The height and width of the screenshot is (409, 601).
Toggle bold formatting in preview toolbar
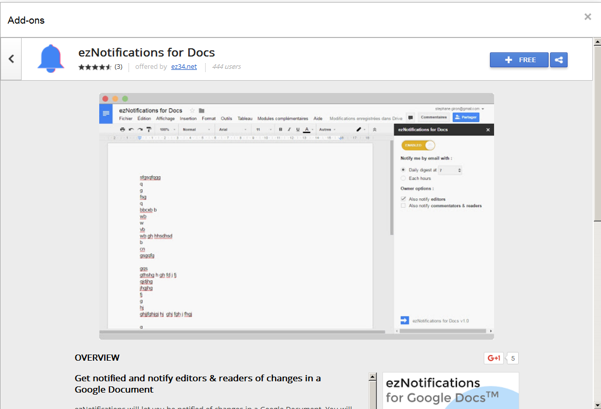tap(281, 129)
